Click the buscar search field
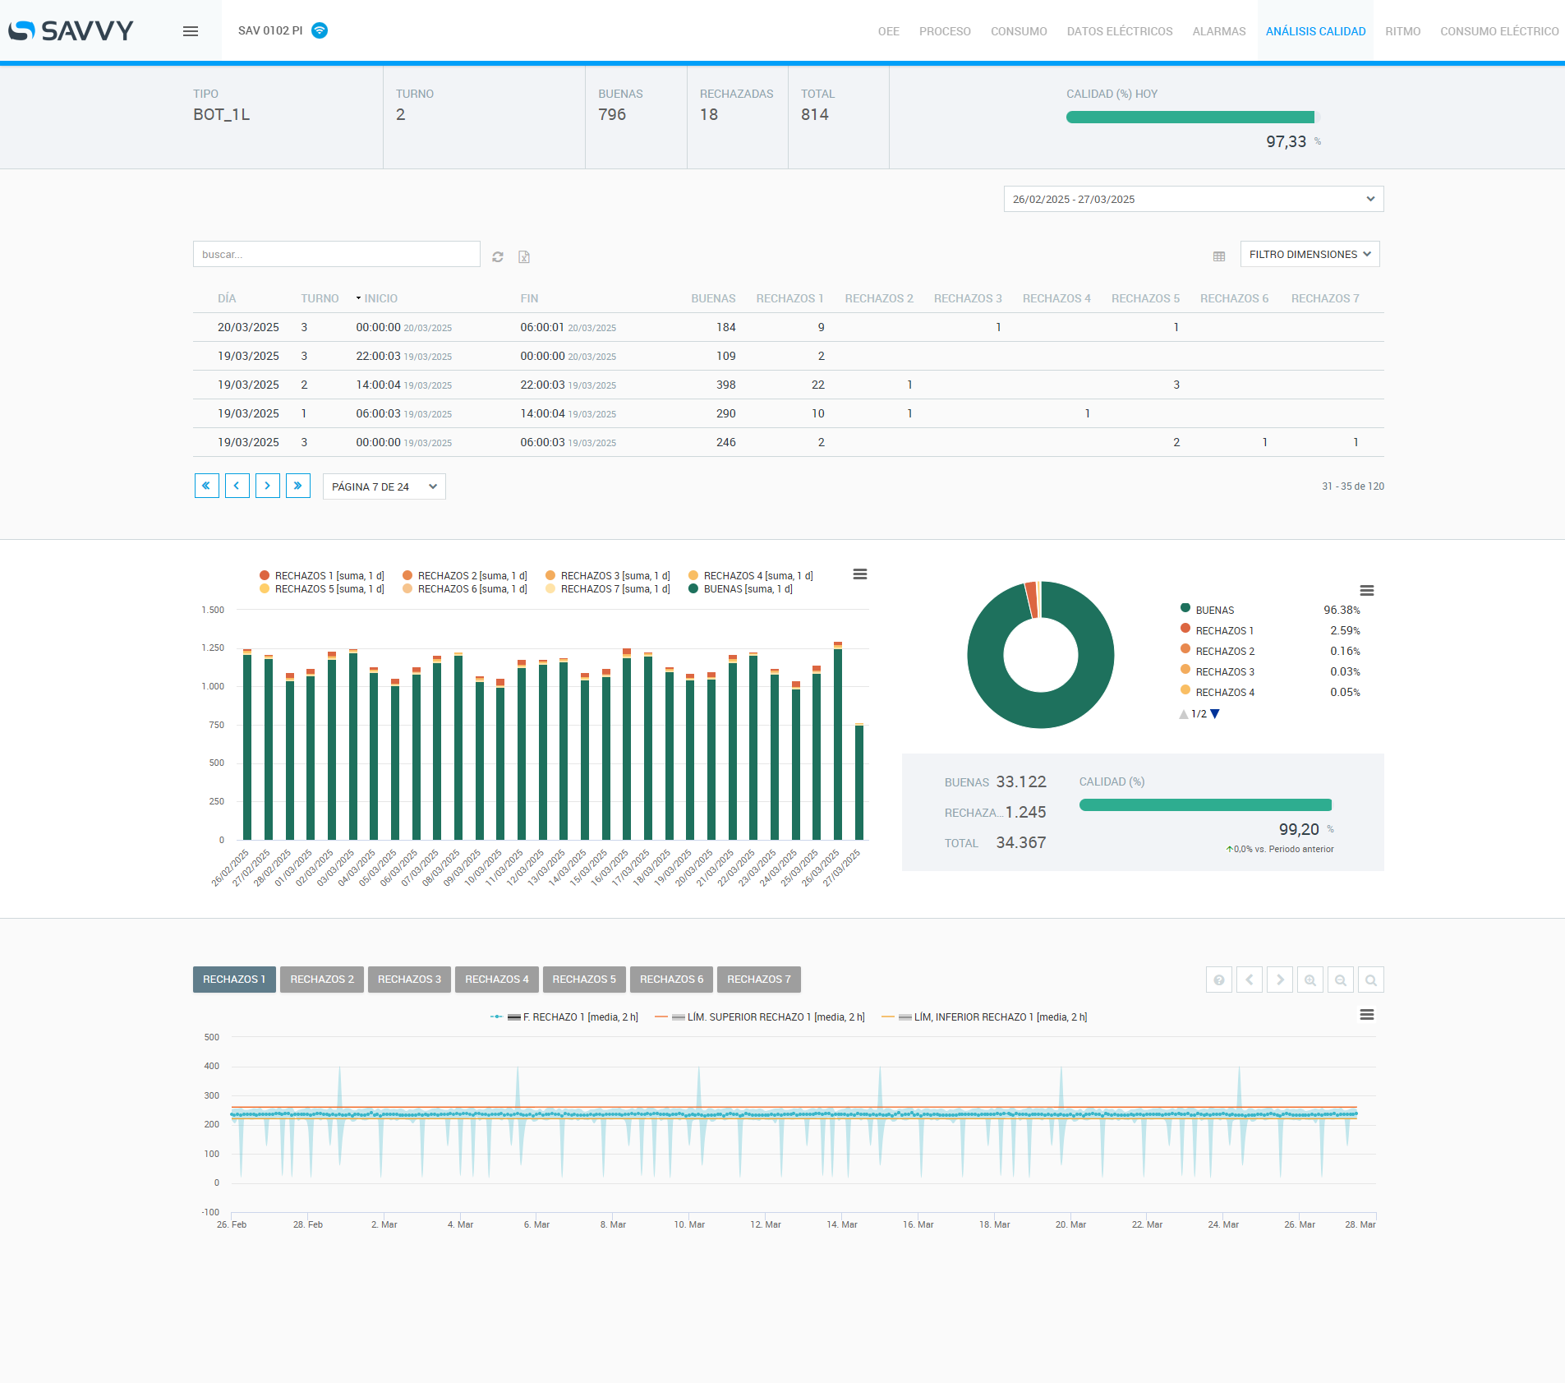This screenshot has height=1383, width=1565. (x=336, y=255)
